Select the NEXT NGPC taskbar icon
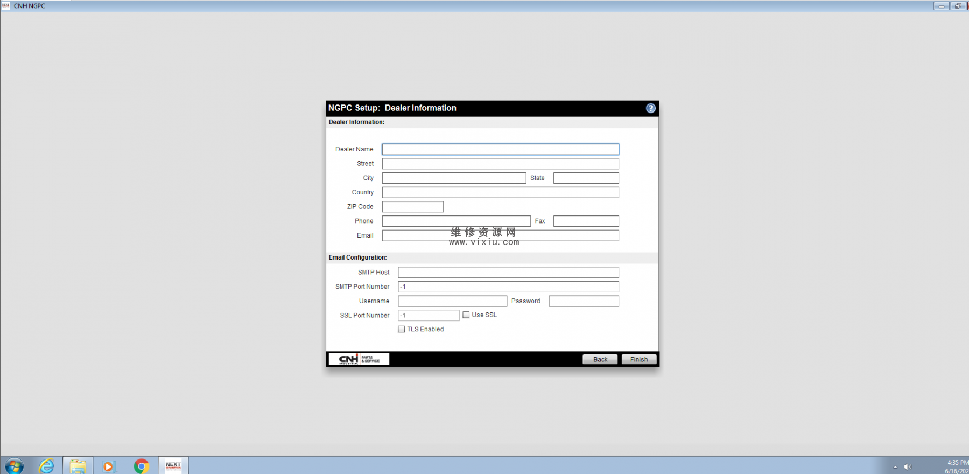969x474 pixels. 173,465
